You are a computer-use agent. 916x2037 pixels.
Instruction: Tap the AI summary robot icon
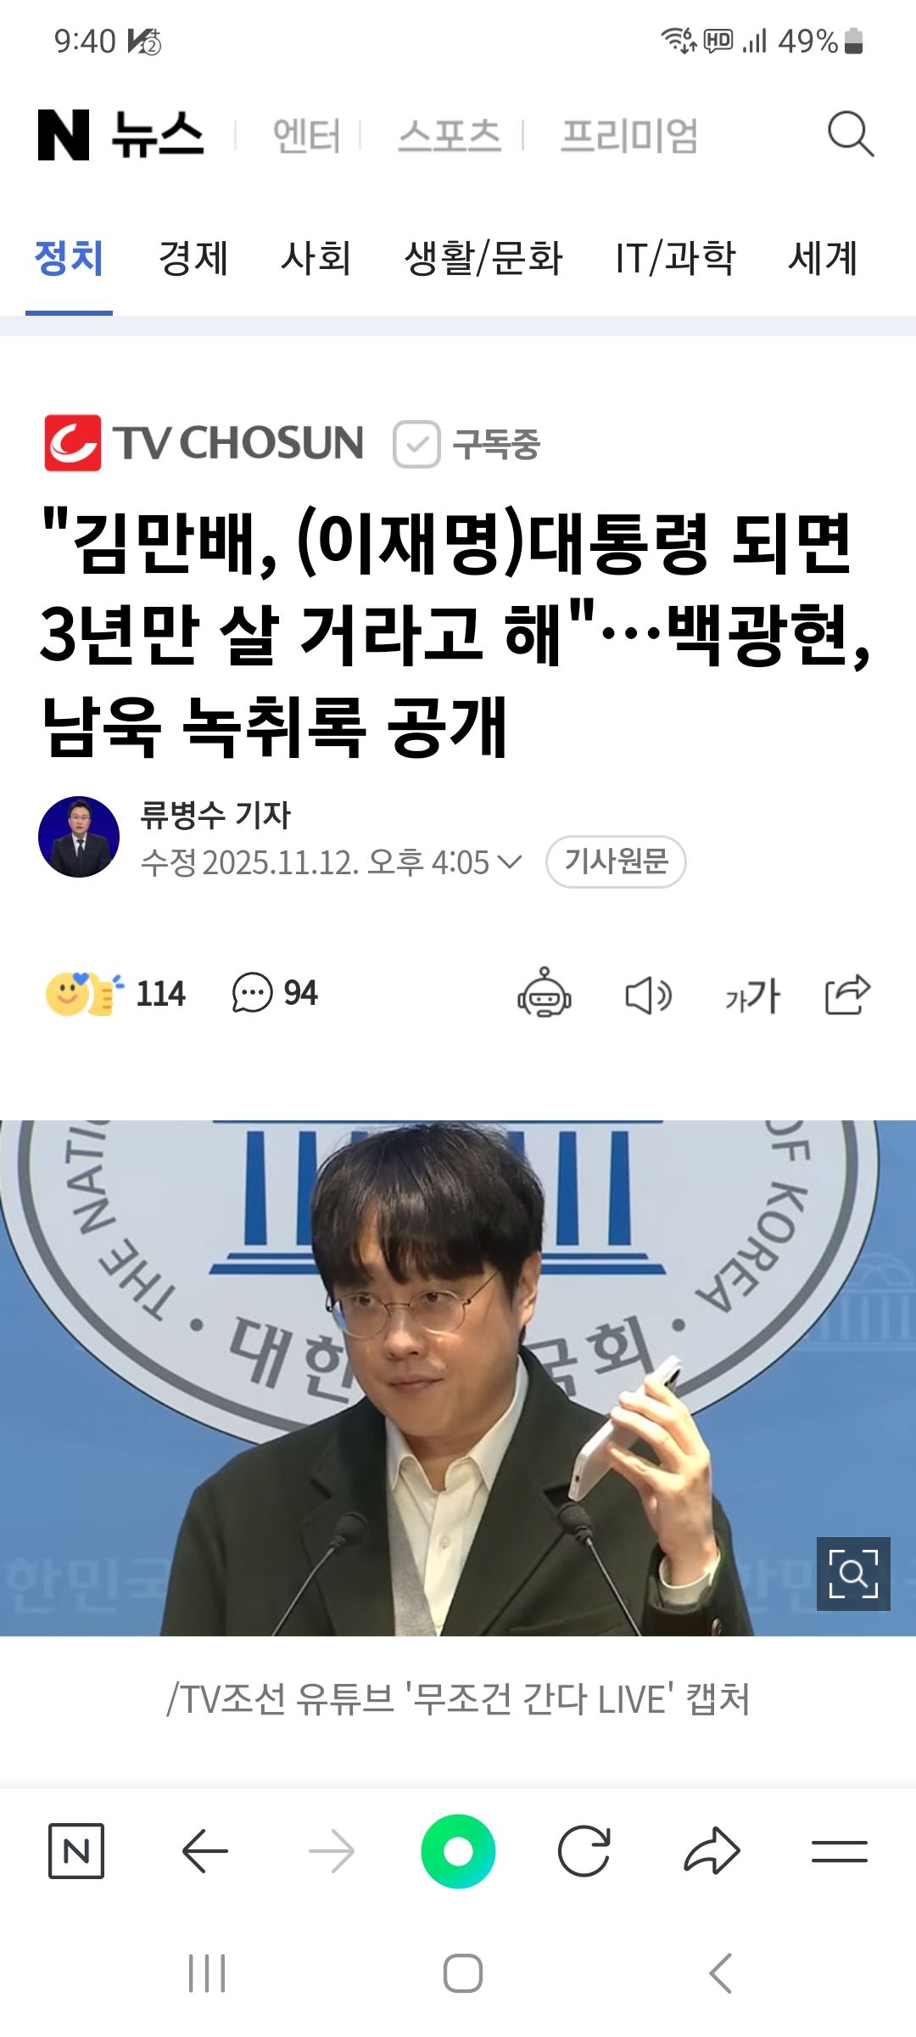click(545, 992)
